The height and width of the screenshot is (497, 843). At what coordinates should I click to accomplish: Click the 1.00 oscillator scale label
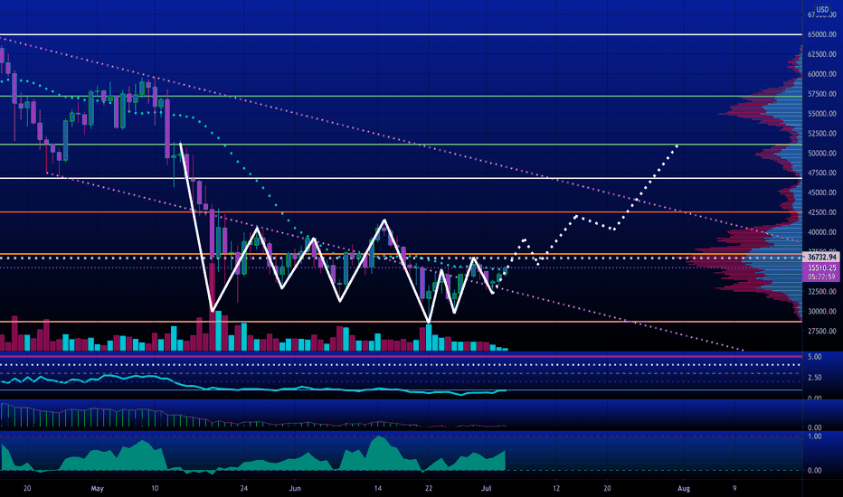click(814, 436)
